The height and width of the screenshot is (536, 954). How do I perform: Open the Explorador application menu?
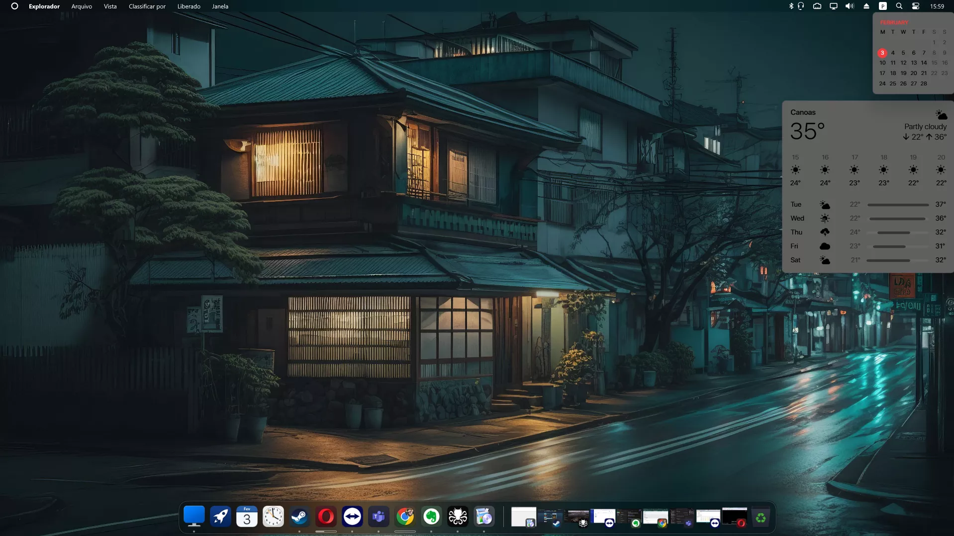coord(44,6)
